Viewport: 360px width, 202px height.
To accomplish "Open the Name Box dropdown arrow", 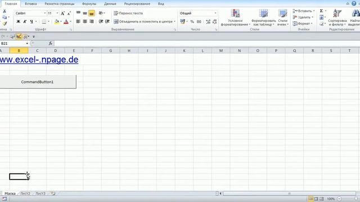I will tap(27, 44).
